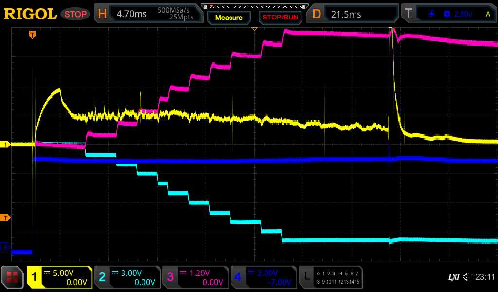
Task: Click the orange trigger position marker at top-left
Action: point(32,34)
